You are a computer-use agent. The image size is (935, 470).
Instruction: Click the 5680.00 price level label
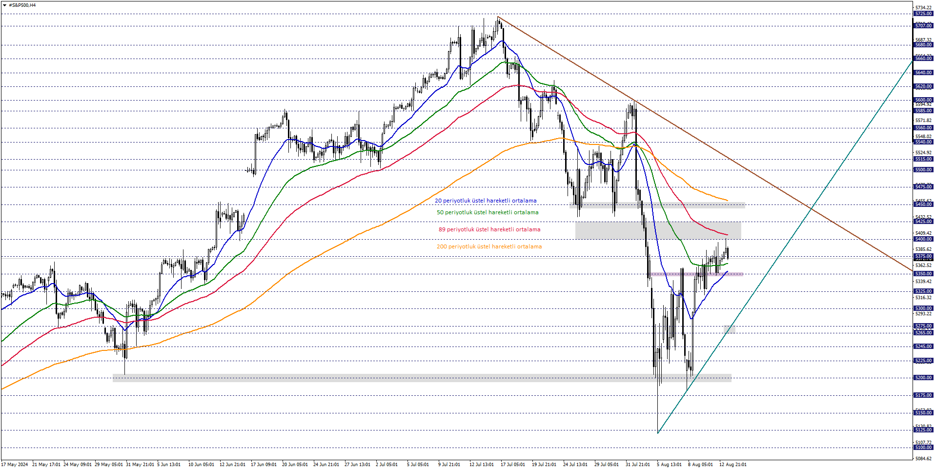pyautogui.click(x=923, y=45)
